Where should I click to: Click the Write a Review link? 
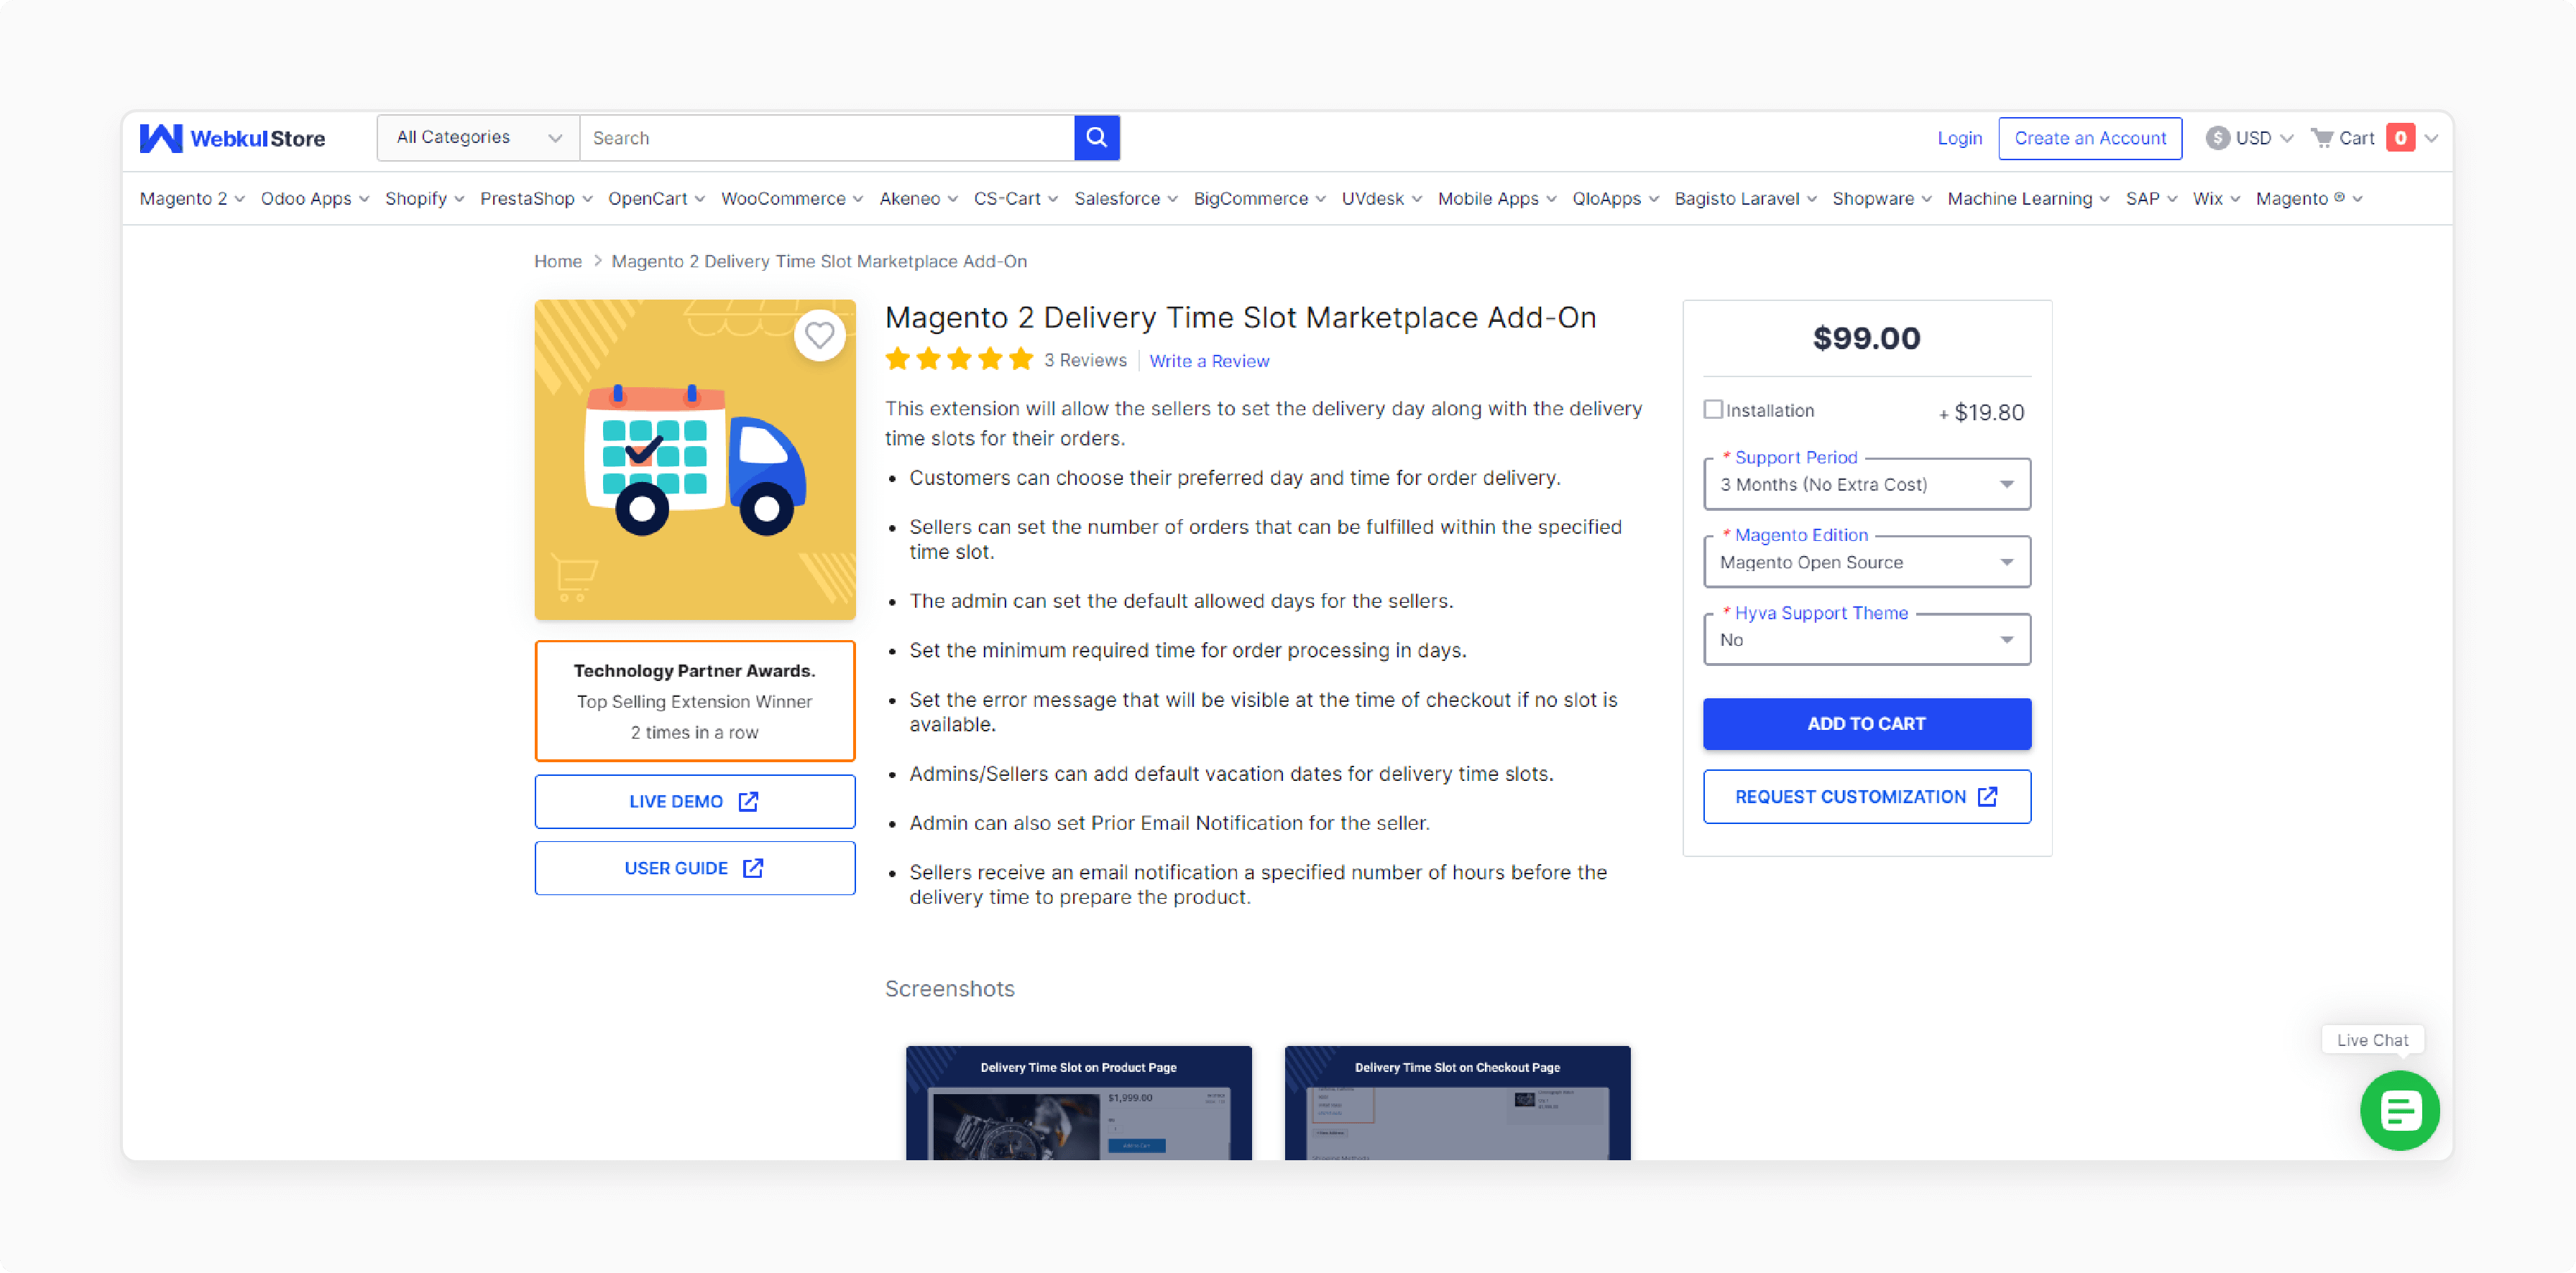click(x=1209, y=361)
